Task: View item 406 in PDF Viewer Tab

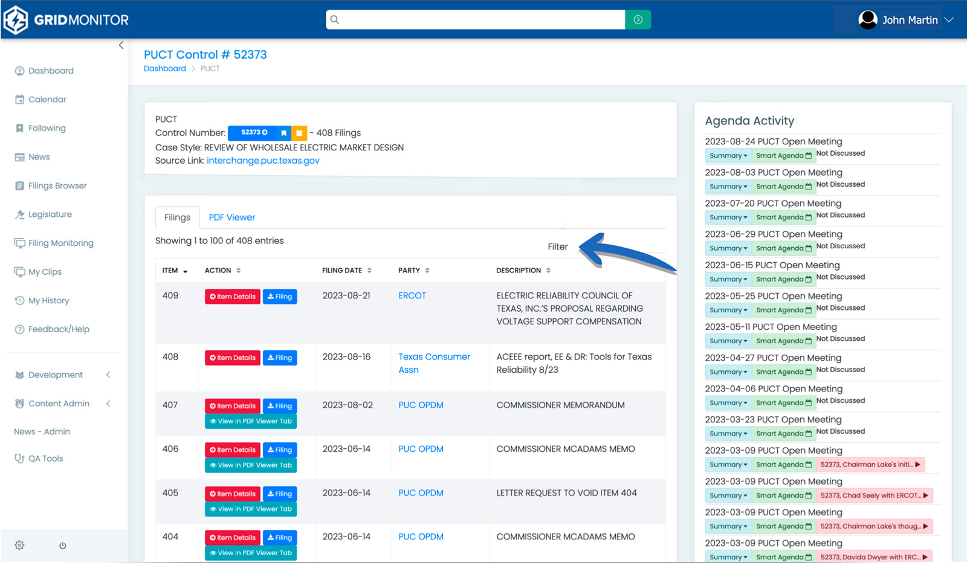Action: pos(251,465)
